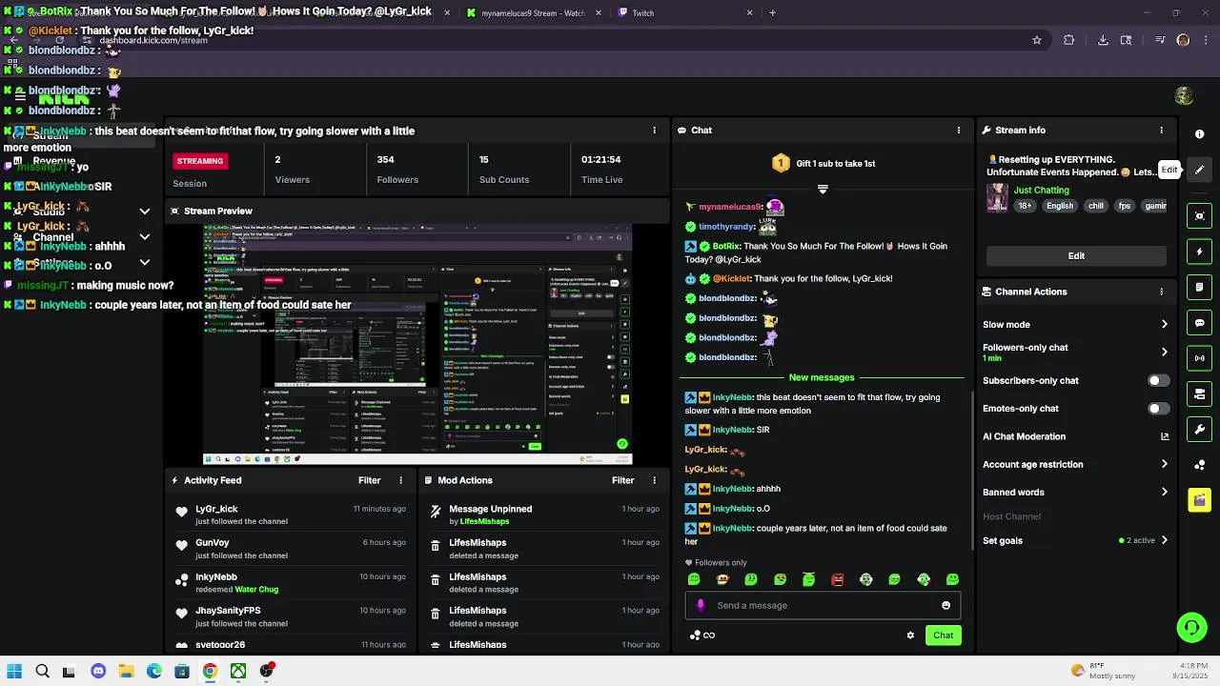Viewport: 1220px width, 686px height.
Task: Click the infinity icon below message box
Action: tap(709, 636)
